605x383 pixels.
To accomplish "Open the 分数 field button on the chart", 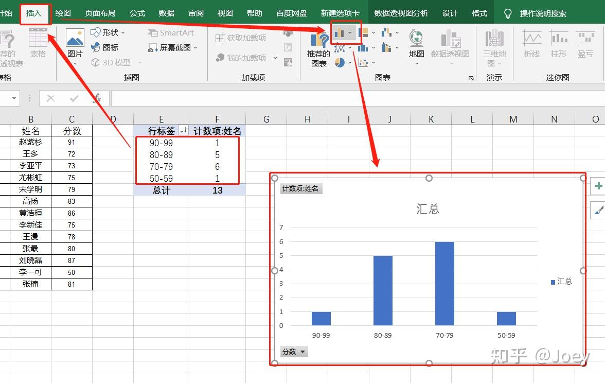I will [x=293, y=352].
